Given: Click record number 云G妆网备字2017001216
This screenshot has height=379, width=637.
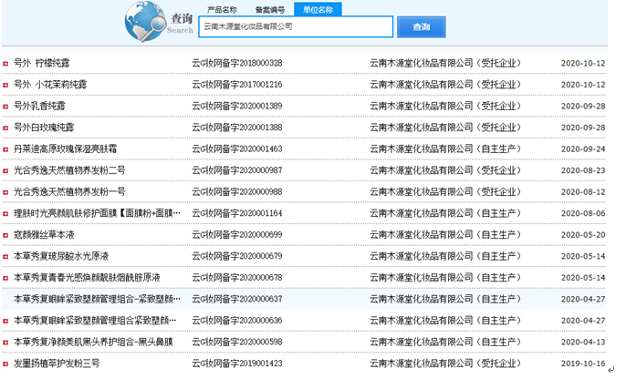Looking at the screenshot, I should click(237, 85).
